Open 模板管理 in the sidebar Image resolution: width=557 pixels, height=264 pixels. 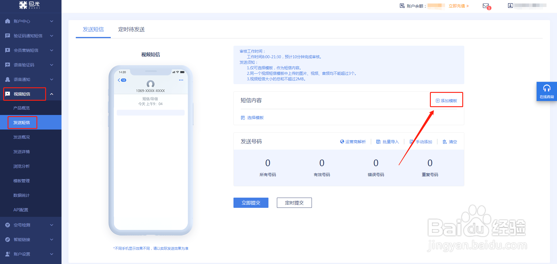(22, 180)
